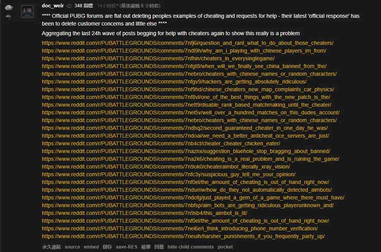Viewport: 381px width, 252px height.
Task: Open the 'suspicious_guy_tell_me_your_opinion' link
Action: [x=169, y=174]
